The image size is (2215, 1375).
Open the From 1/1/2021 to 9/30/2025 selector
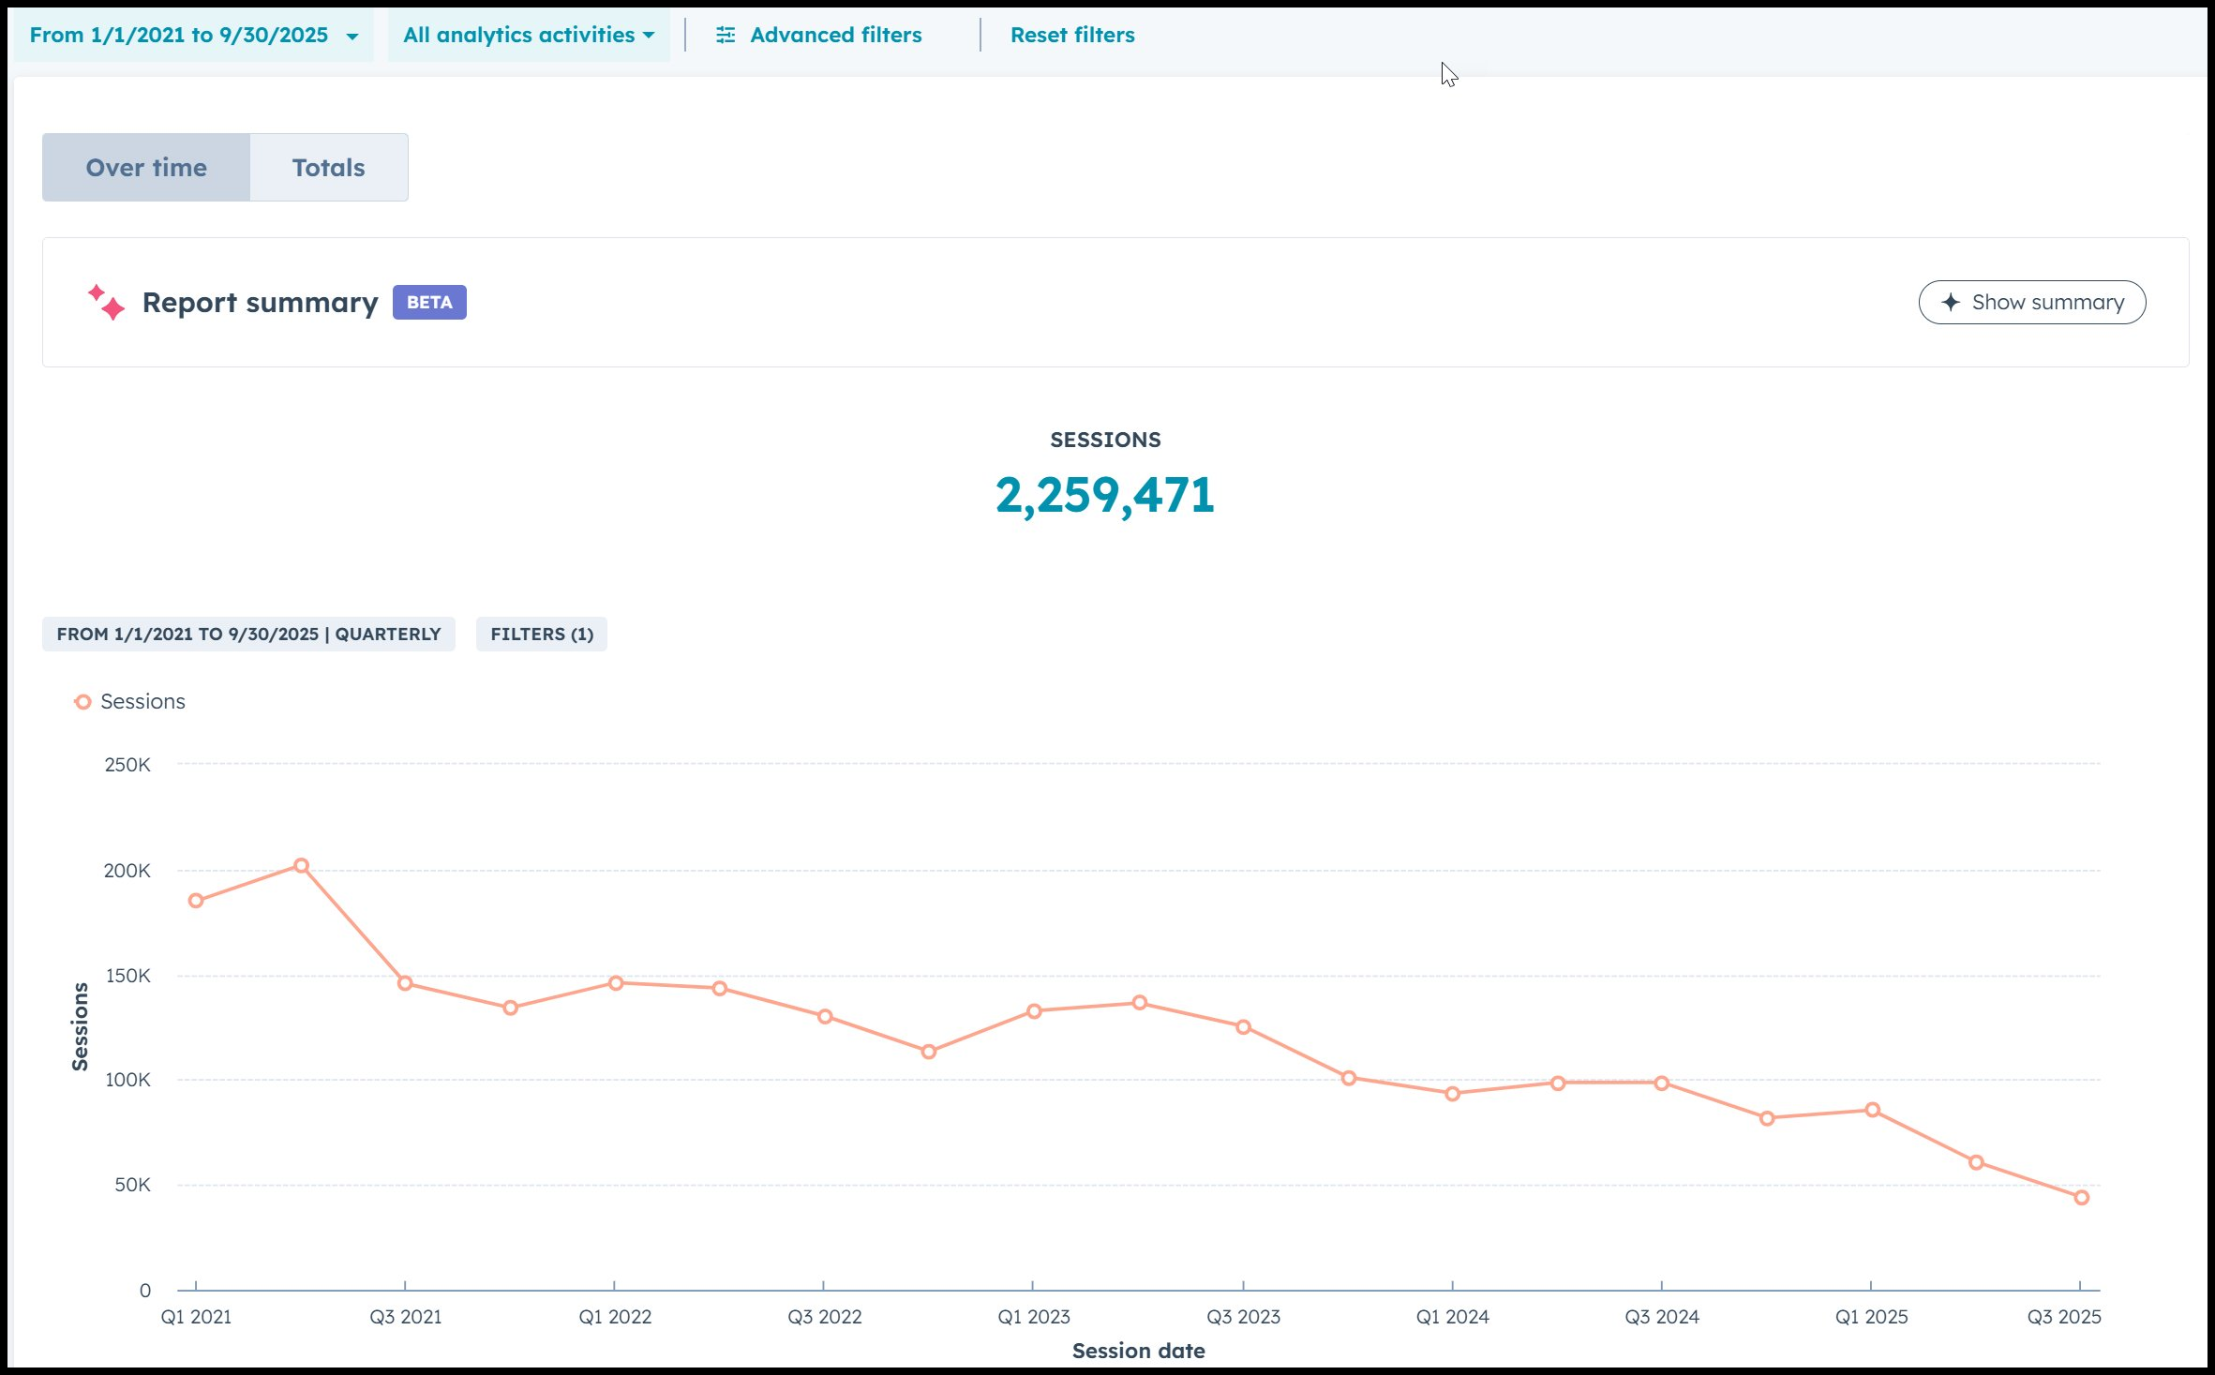179,36
